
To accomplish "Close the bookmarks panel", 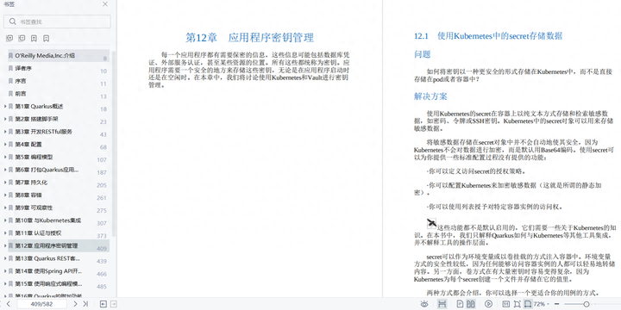I will pyautogui.click(x=105, y=4).
